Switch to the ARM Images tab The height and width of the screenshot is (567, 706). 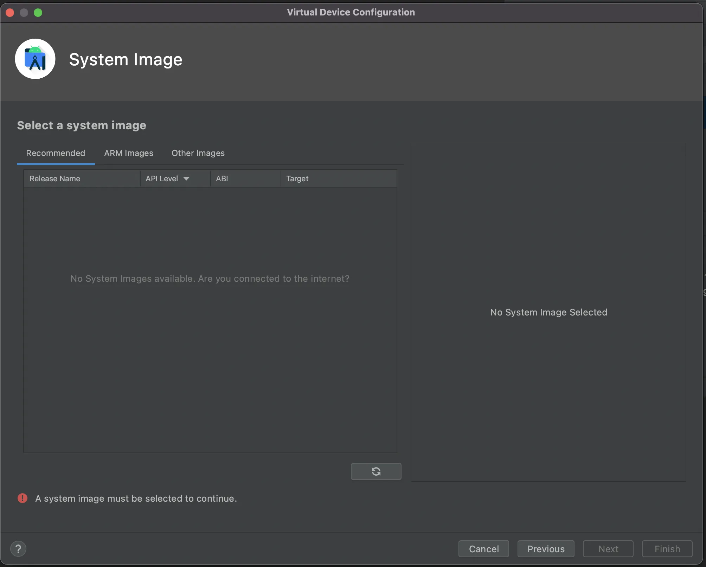[128, 153]
